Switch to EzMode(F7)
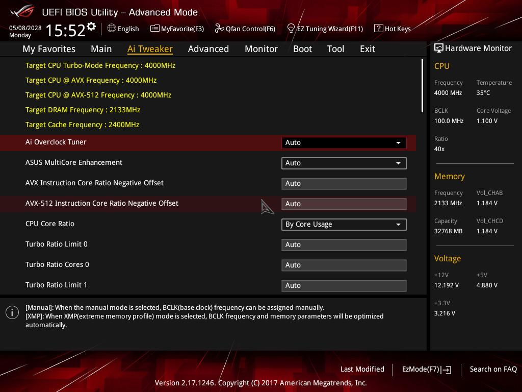Viewport: 522px width, 392px height. point(426,370)
